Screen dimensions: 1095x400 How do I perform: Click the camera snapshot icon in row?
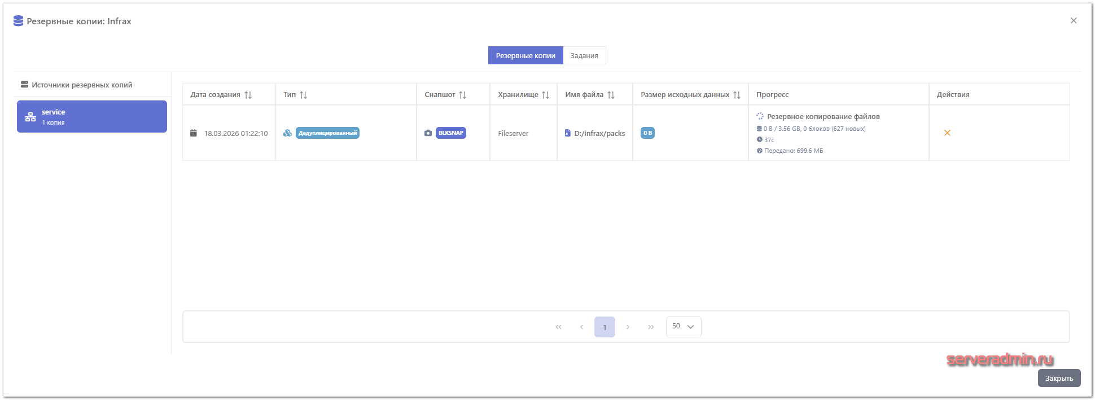tap(428, 133)
